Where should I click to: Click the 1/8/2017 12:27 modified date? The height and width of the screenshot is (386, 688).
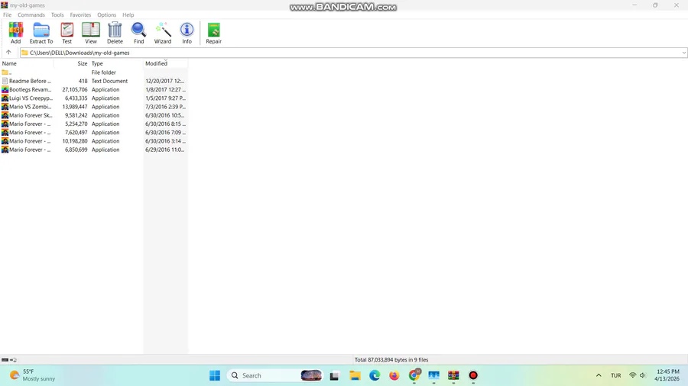[x=165, y=89]
